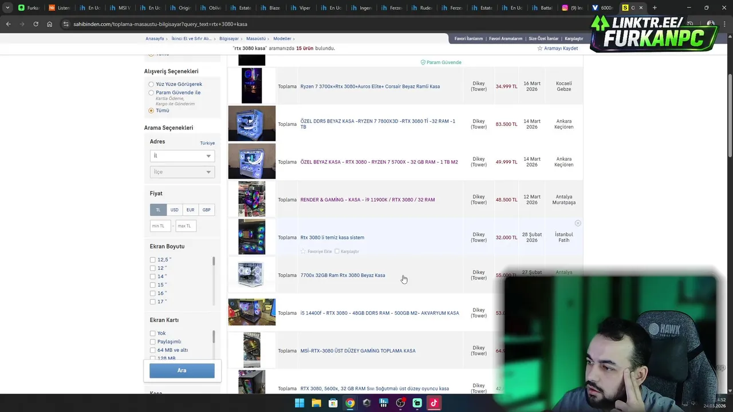Click the max TL price field
The image size is (733, 412).
(x=186, y=226)
